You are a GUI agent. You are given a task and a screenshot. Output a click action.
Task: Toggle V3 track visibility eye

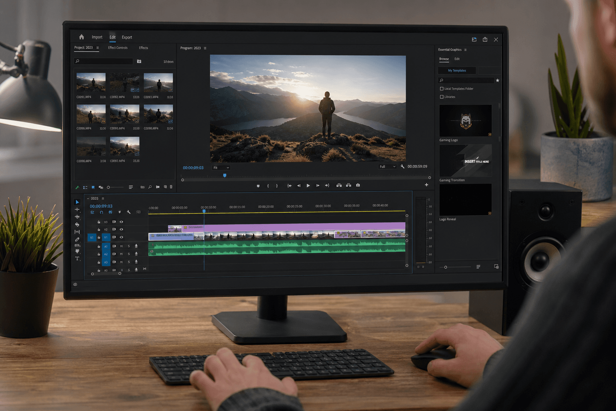[x=122, y=222]
